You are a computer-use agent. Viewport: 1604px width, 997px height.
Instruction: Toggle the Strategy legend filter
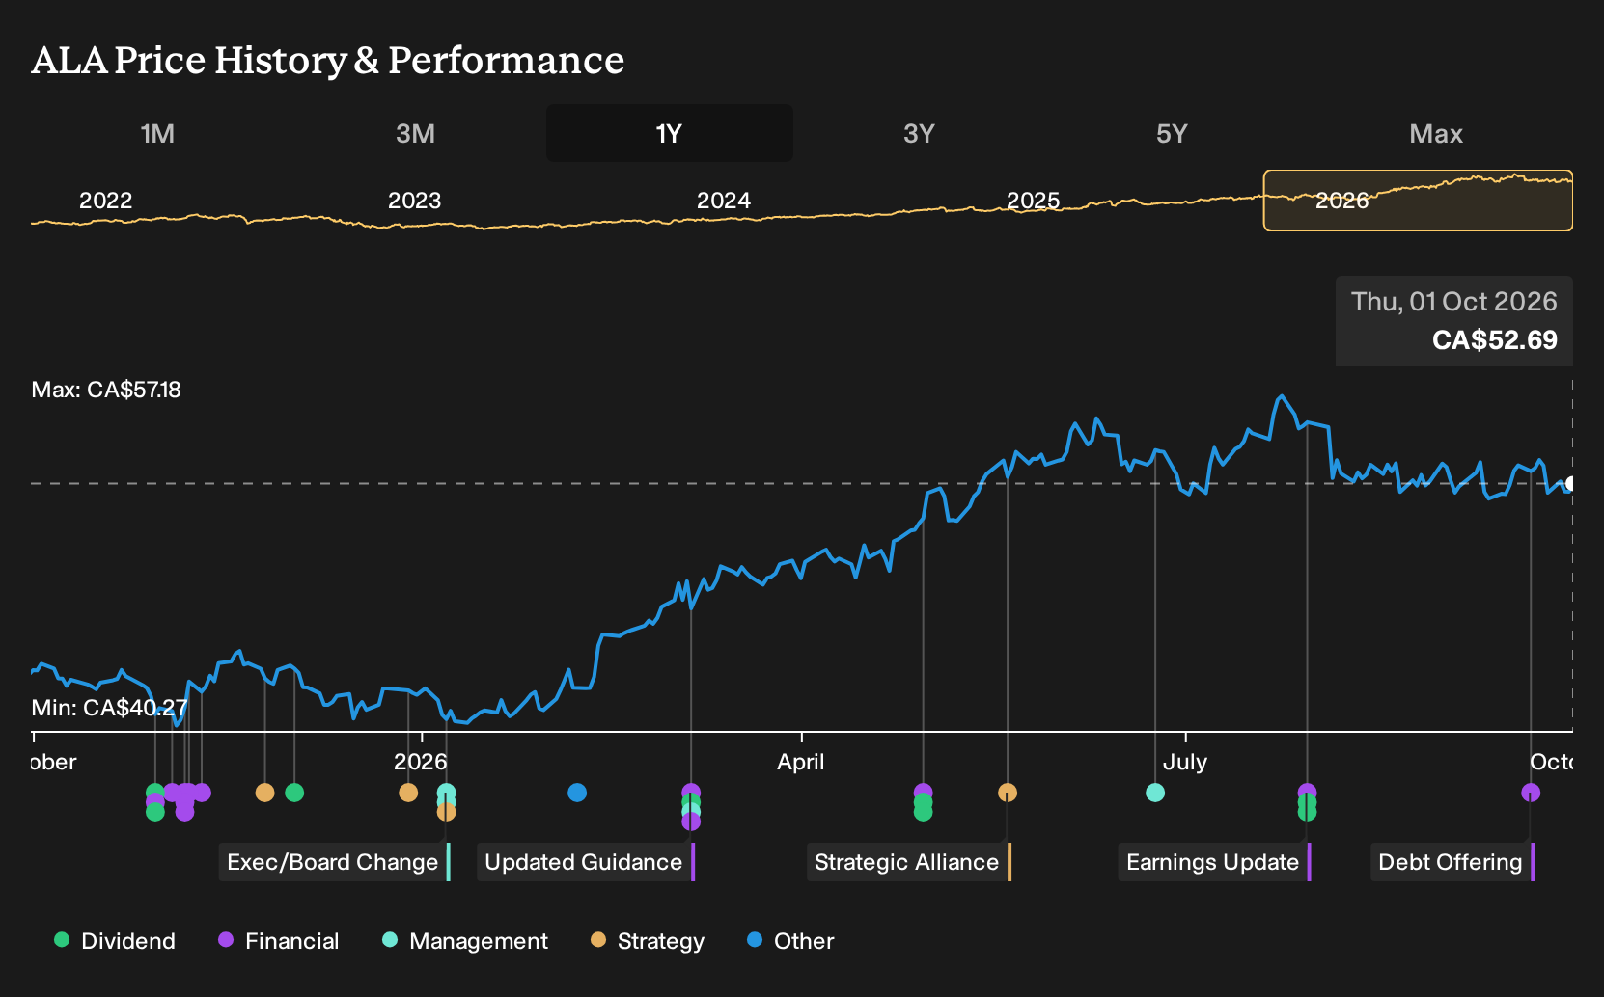pos(648,941)
